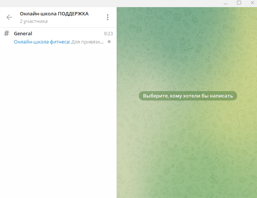Click the 9:23 timestamp on General topic
This screenshot has width=257, height=198.
click(108, 33)
